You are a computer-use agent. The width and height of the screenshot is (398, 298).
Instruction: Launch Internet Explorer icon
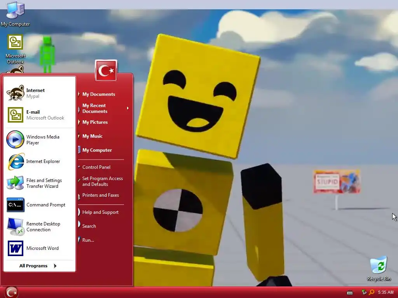click(16, 161)
